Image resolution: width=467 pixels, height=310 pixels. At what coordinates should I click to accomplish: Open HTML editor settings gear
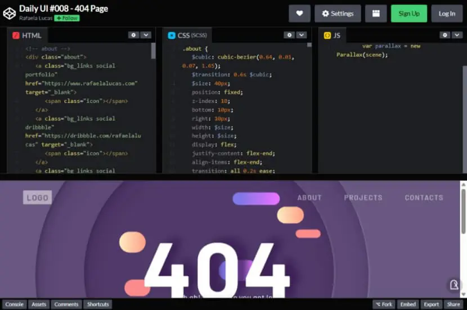(133, 35)
